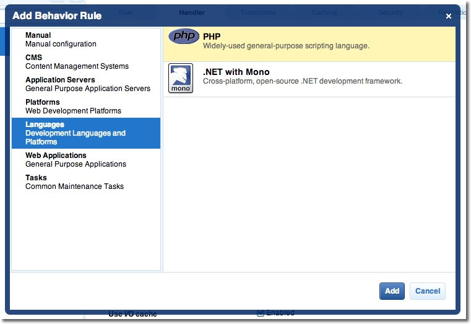Viewport: 471px width, 324px height.
Task: Switch to the Security tab
Action: [x=390, y=12]
